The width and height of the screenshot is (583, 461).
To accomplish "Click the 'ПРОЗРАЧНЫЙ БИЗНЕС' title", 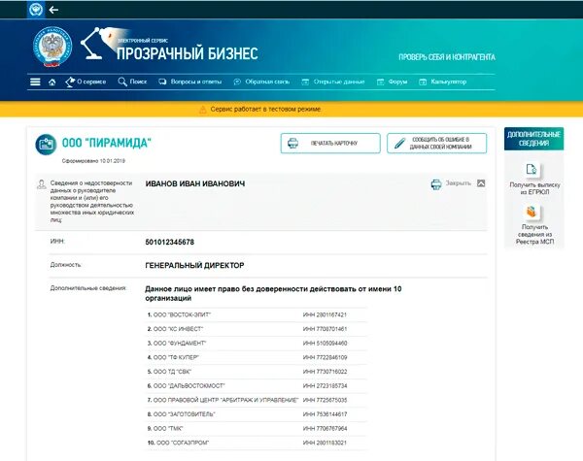I will [x=187, y=53].
